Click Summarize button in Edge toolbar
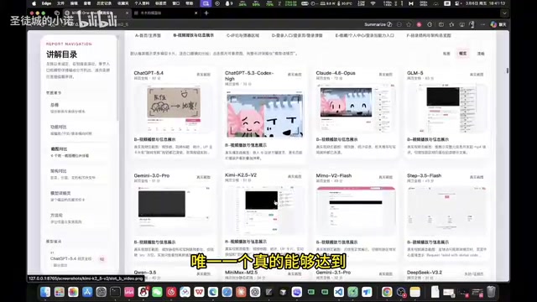Screen dimensions: 537x302 click(x=378, y=24)
